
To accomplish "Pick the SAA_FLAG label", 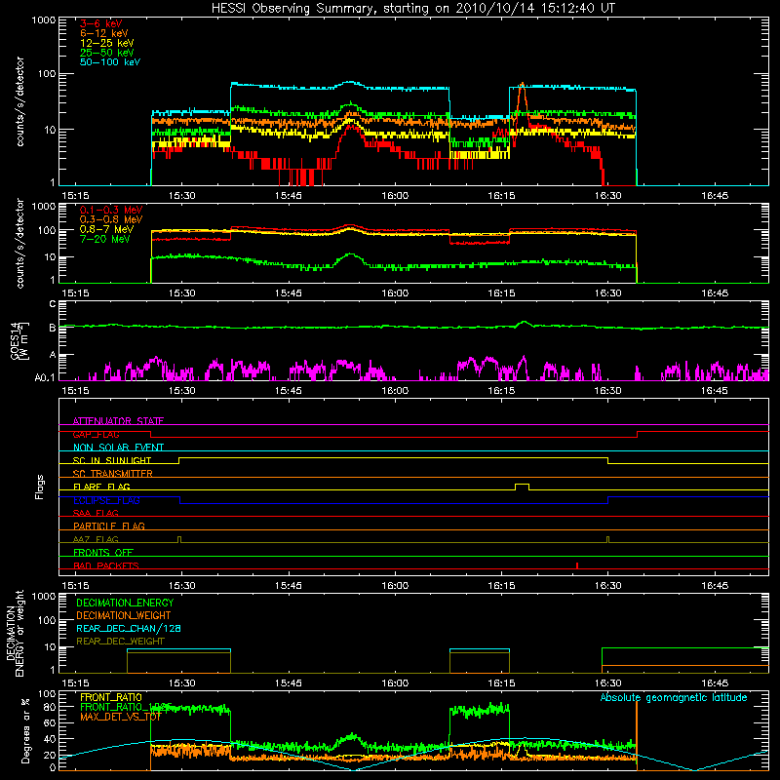I will coord(96,513).
